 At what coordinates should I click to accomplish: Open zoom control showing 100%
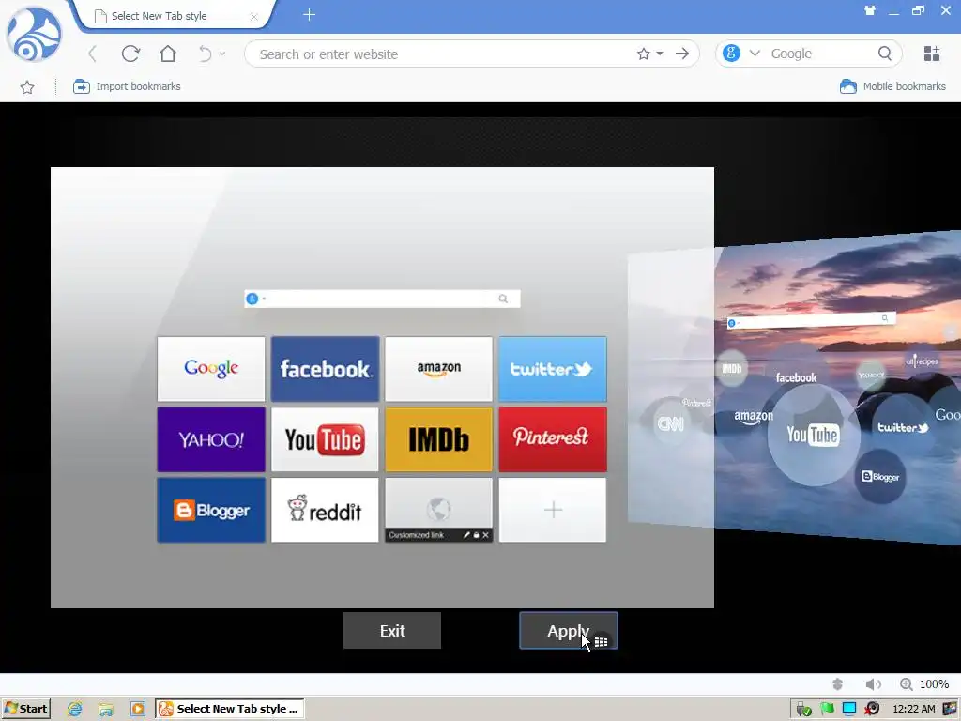(x=924, y=684)
